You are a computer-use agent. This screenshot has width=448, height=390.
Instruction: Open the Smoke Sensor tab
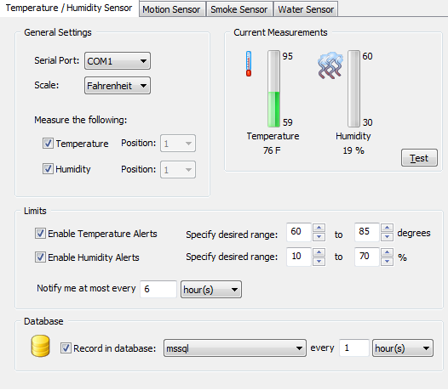pyautogui.click(x=239, y=9)
